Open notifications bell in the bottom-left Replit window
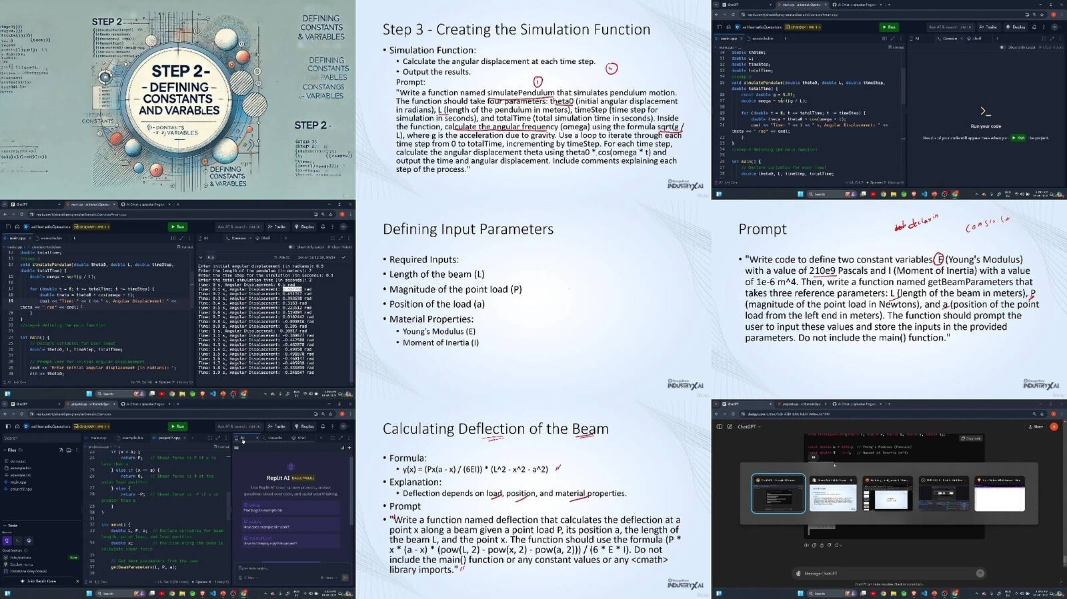The height and width of the screenshot is (599, 1067). [x=323, y=426]
